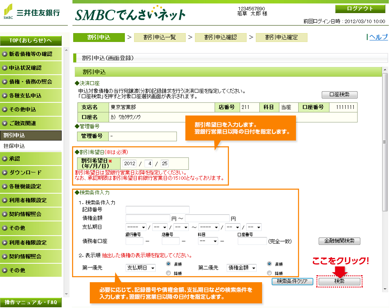Click the 金融機関検索 button
Viewport: 390px width, 308px height.
[339, 241]
